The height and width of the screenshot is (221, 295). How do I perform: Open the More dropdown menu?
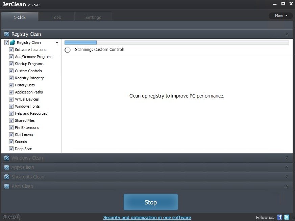click(x=281, y=16)
